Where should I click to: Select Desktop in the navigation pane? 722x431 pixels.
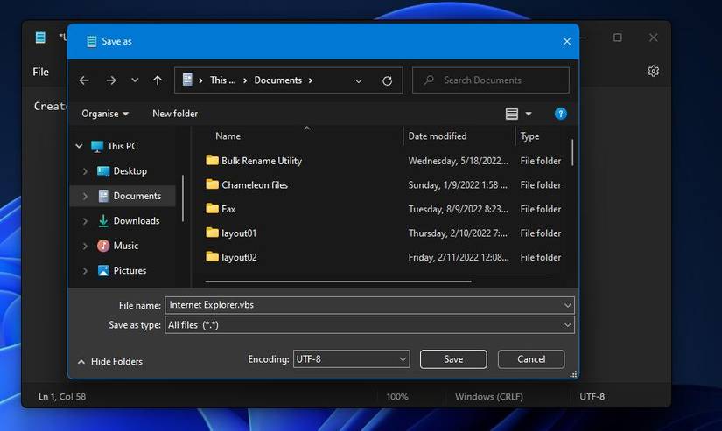(130, 171)
